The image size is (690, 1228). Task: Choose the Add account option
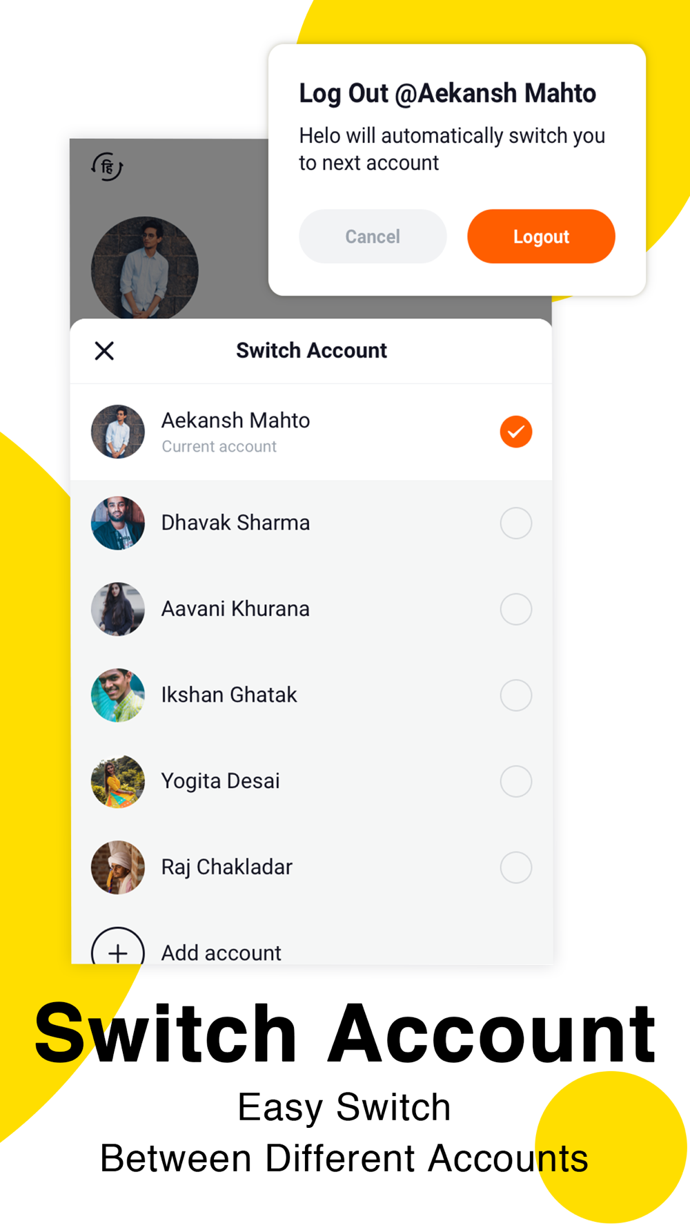(221, 952)
